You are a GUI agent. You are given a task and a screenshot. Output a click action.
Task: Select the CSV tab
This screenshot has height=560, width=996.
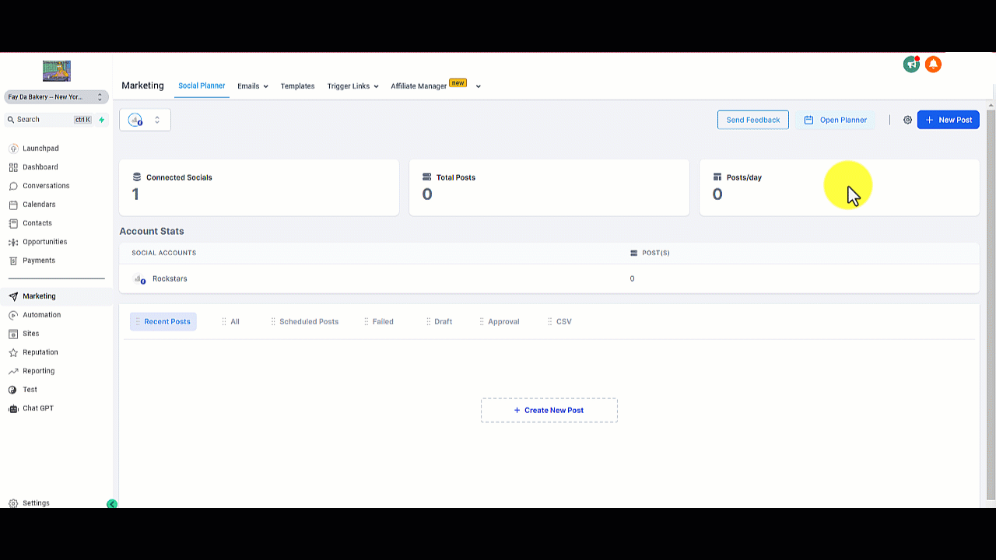pyautogui.click(x=559, y=321)
